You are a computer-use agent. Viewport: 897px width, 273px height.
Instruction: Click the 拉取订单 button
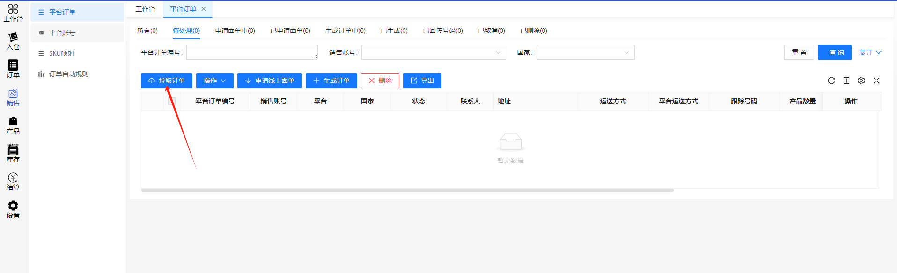[x=166, y=81]
